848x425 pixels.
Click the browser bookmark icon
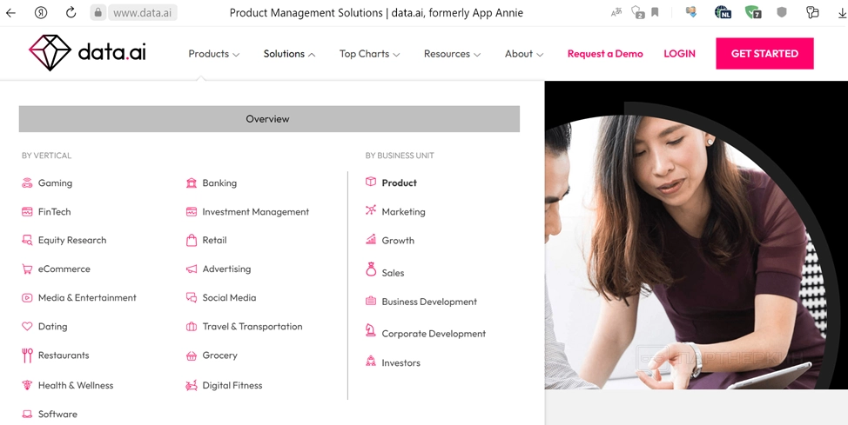point(655,12)
